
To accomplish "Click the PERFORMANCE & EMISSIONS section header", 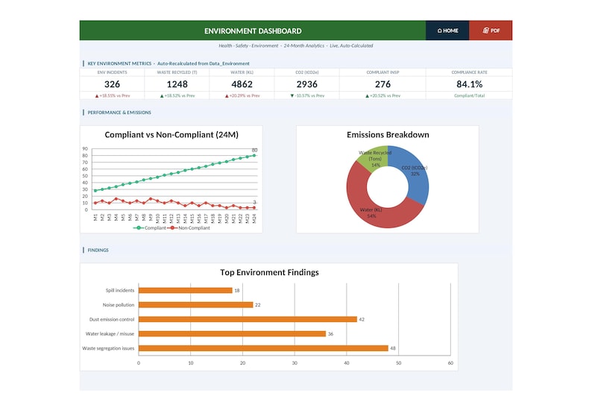I will pos(119,113).
